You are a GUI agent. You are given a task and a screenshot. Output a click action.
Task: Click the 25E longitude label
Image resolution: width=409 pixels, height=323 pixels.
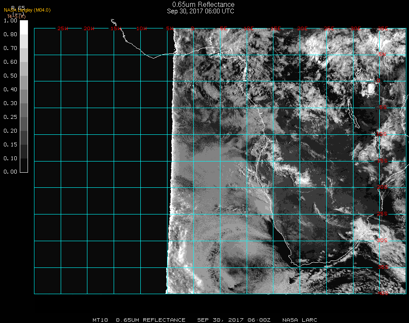click(x=329, y=28)
